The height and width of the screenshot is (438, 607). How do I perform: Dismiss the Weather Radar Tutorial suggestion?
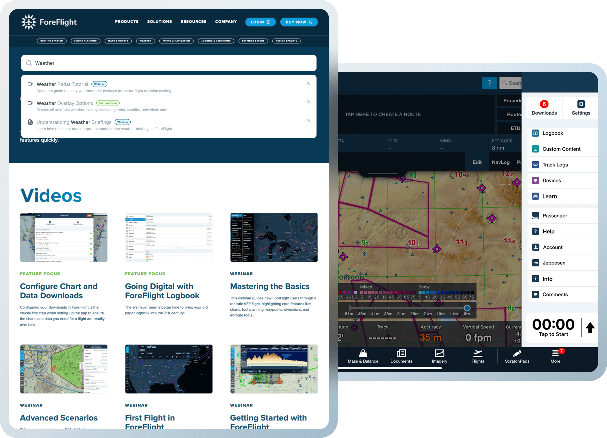coord(308,83)
